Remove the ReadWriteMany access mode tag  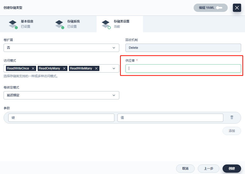96,68
